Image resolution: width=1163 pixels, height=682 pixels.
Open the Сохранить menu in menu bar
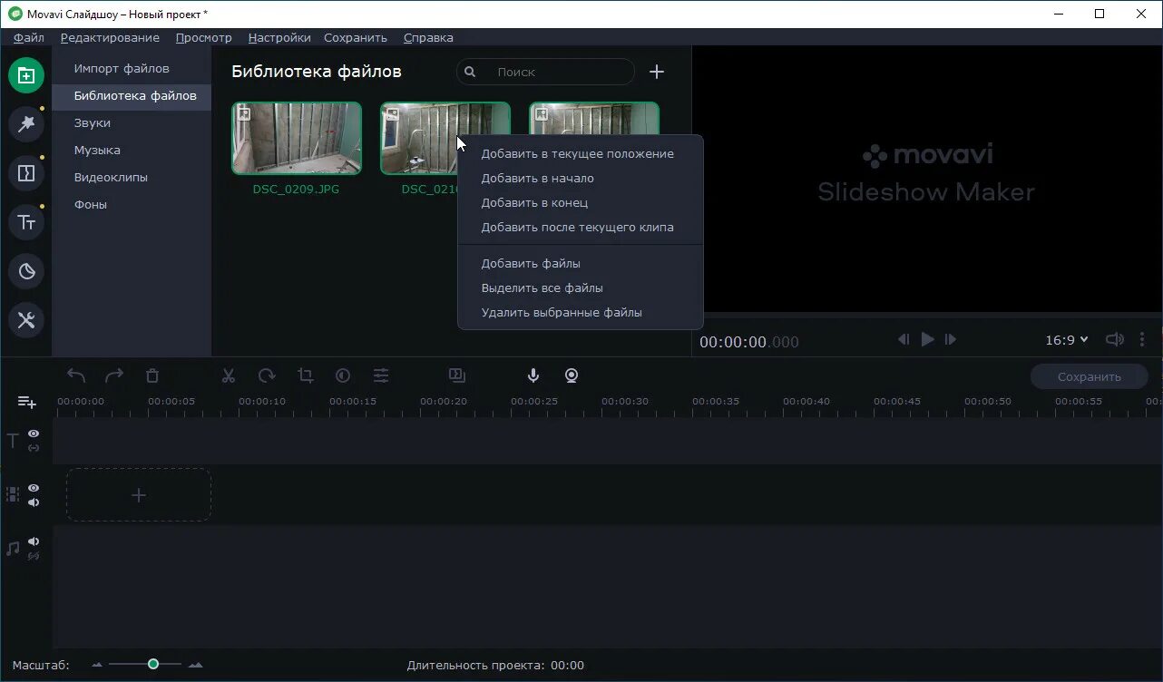pos(356,37)
